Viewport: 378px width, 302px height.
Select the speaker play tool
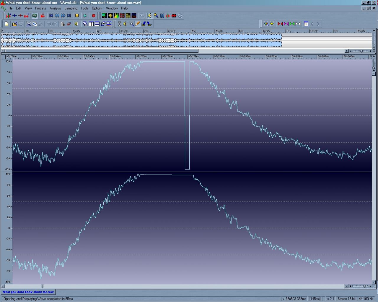(x=125, y=24)
